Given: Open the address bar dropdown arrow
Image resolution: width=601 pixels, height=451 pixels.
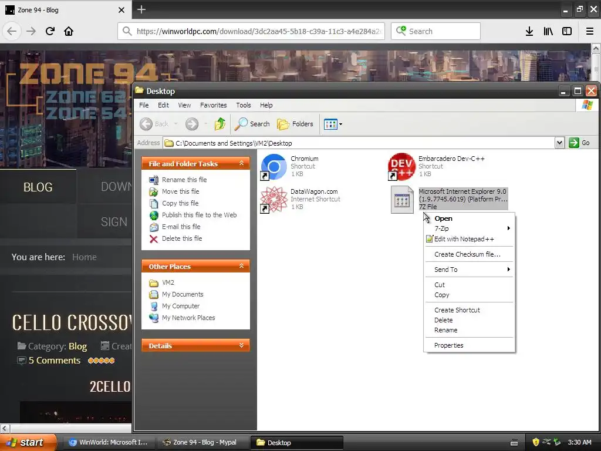Looking at the screenshot, I should [559, 143].
